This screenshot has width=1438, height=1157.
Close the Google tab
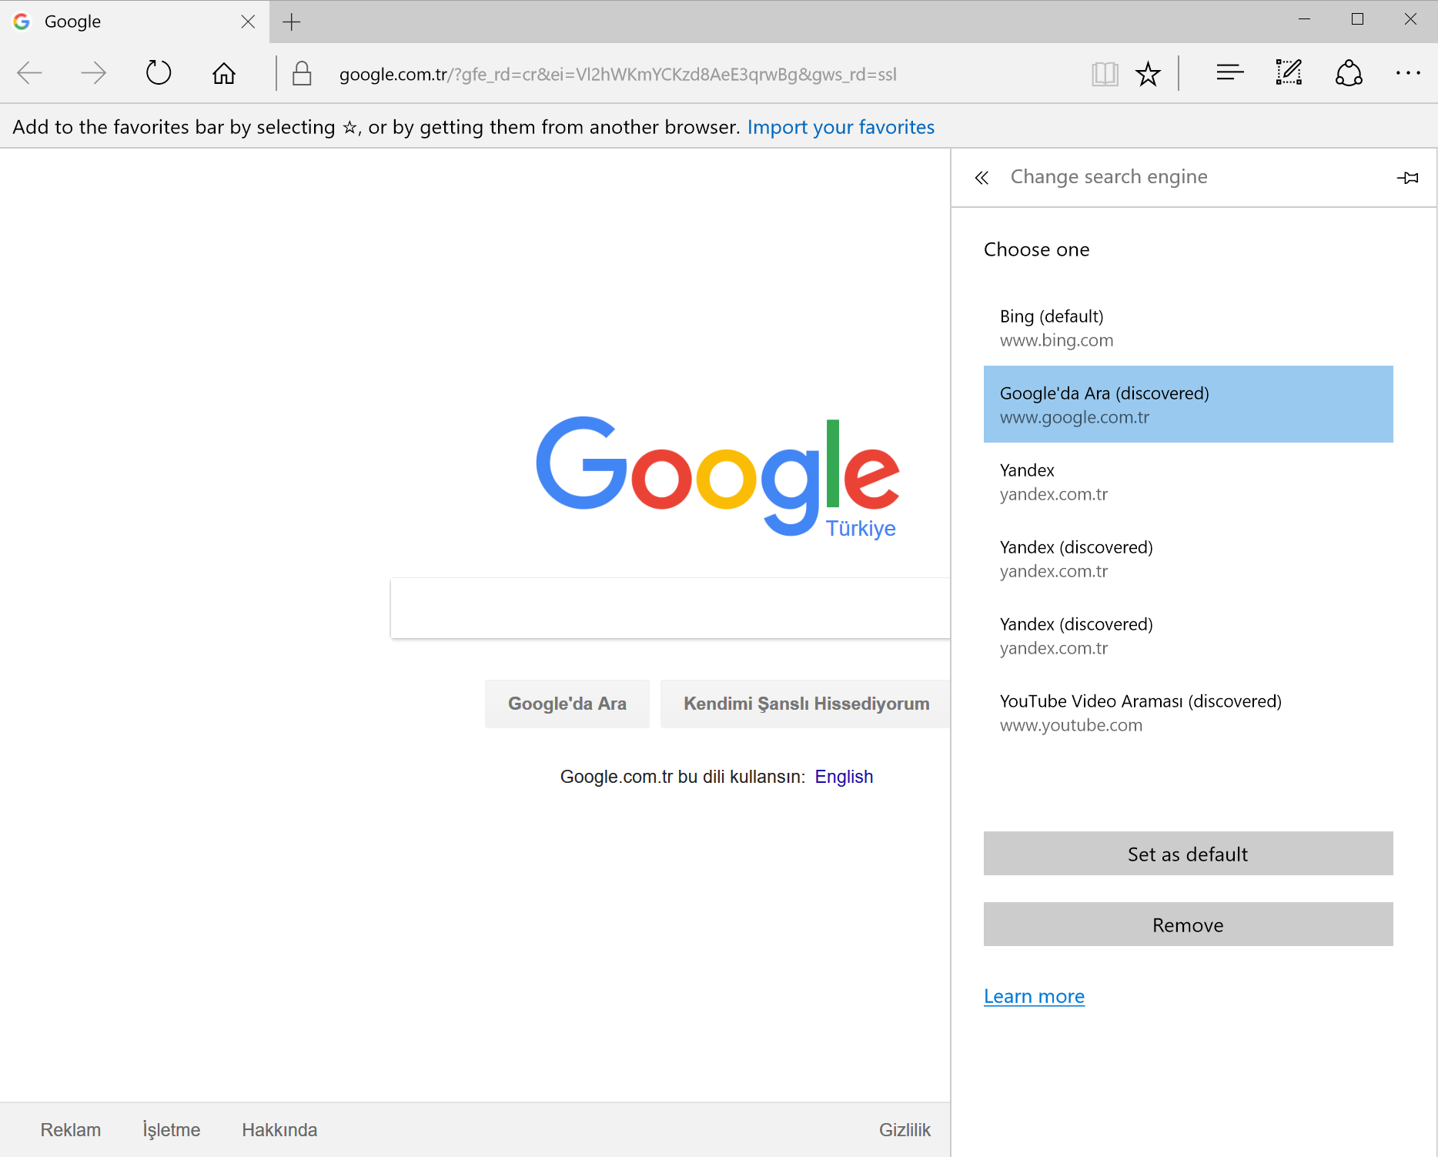(x=248, y=22)
